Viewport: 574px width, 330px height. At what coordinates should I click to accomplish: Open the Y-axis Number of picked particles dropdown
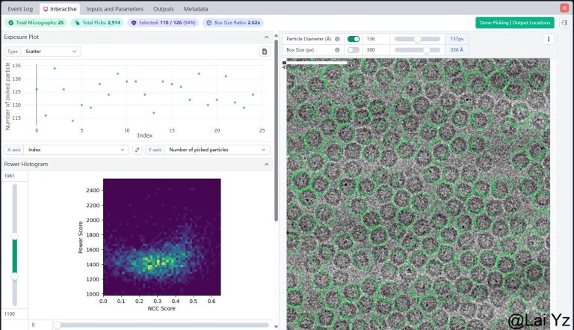pos(217,150)
